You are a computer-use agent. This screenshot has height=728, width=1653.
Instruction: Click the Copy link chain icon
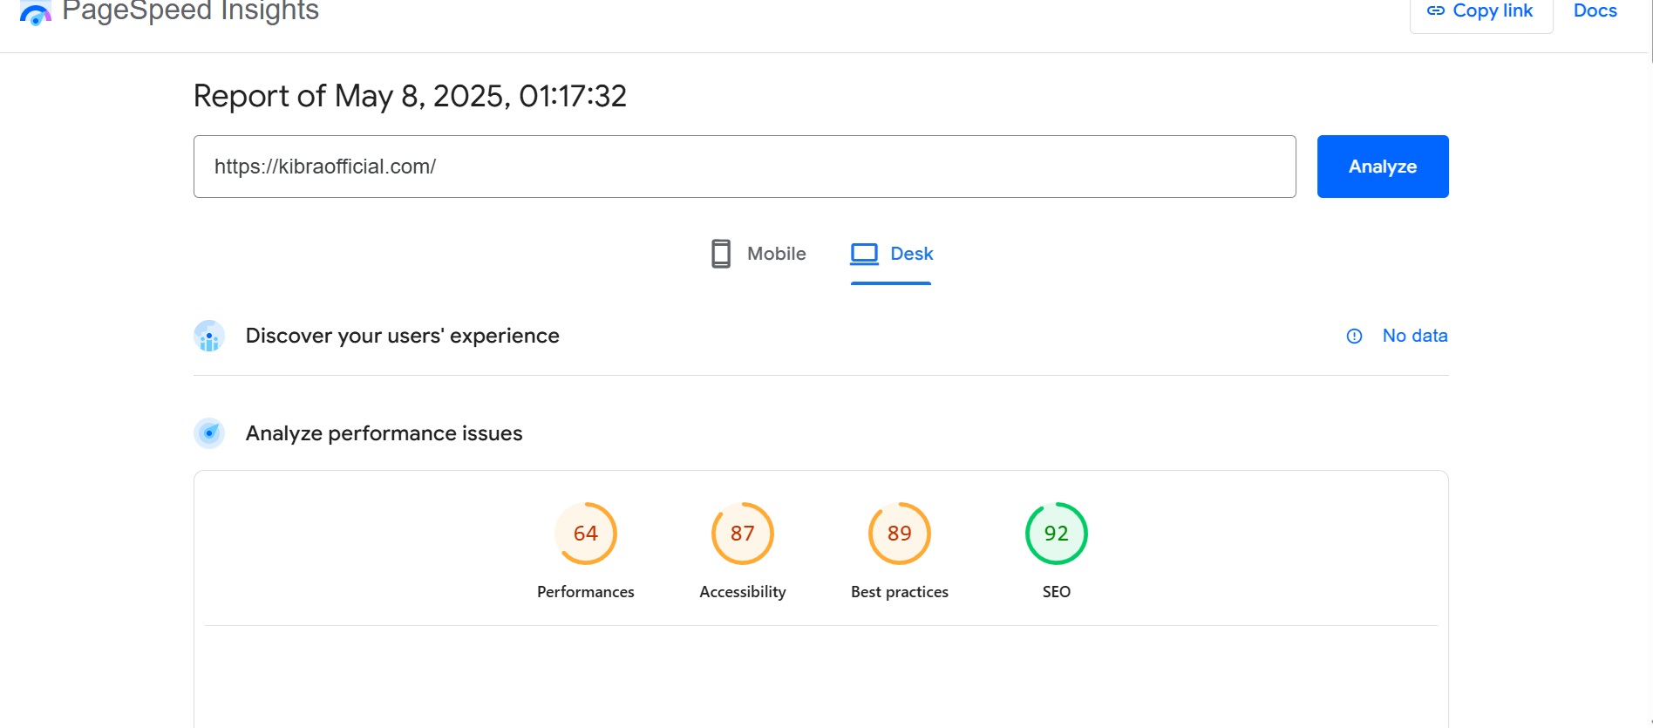[1435, 10]
